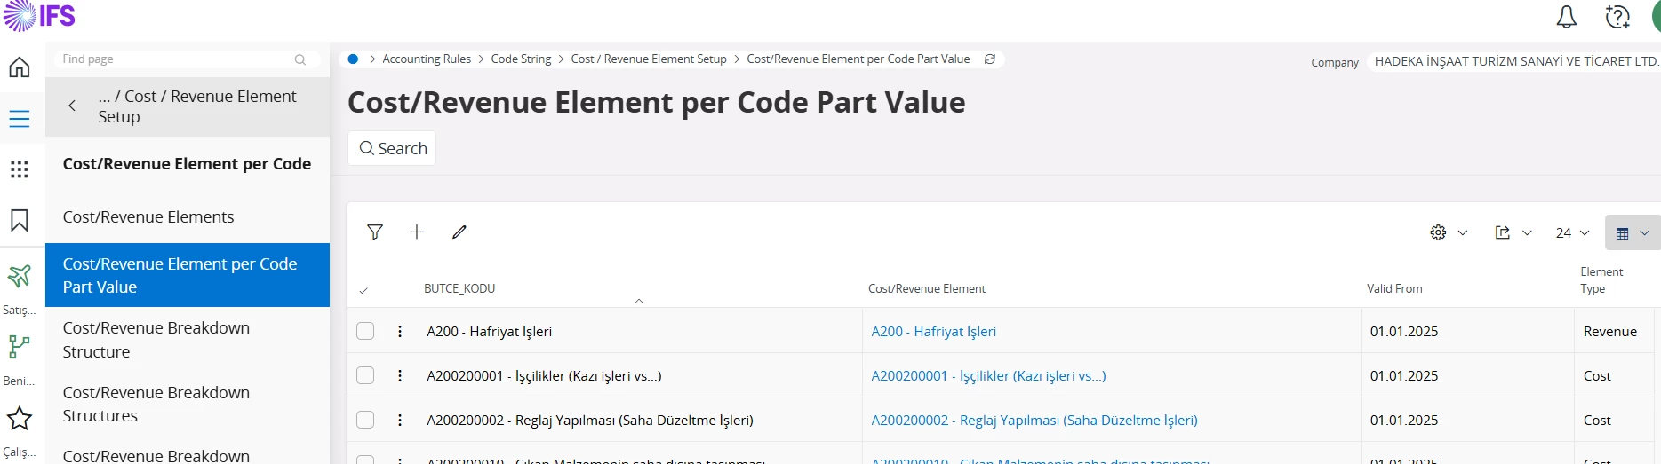The width and height of the screenshot is (1661, 464).
Task: Open Cost / Revenue Element Setup breadcrumb
Action: coord(649,59)
